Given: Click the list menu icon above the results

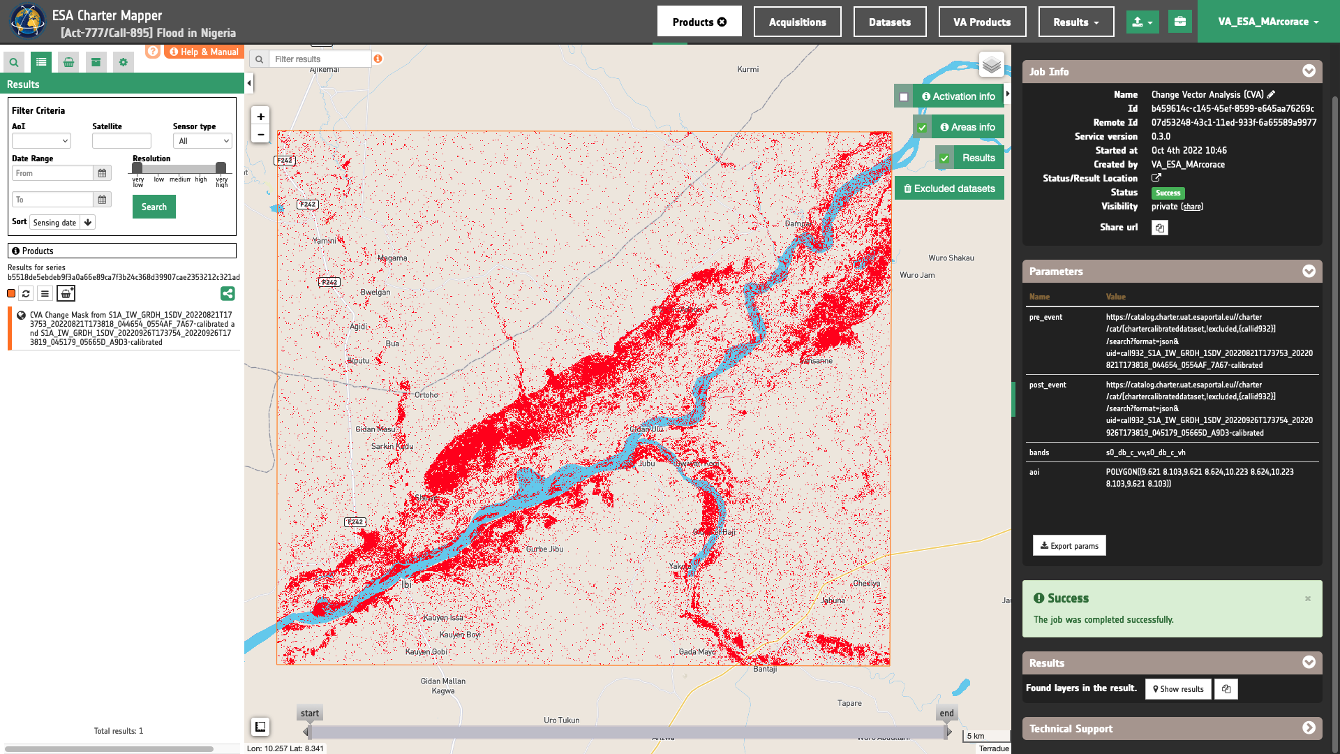Looking at the screenshot, I should tap(45, 294).
